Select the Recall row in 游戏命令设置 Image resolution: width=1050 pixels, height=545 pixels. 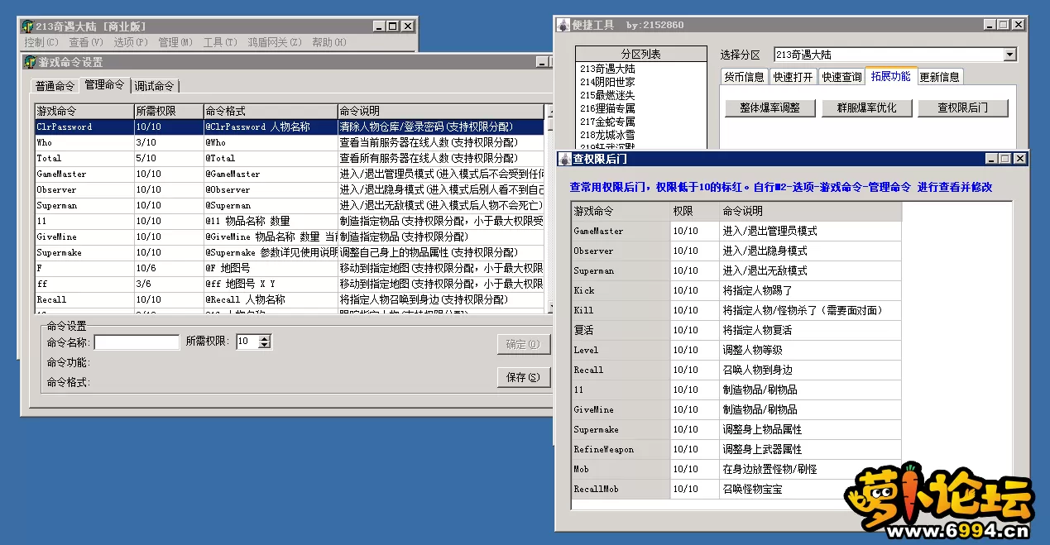pos(290,299)
